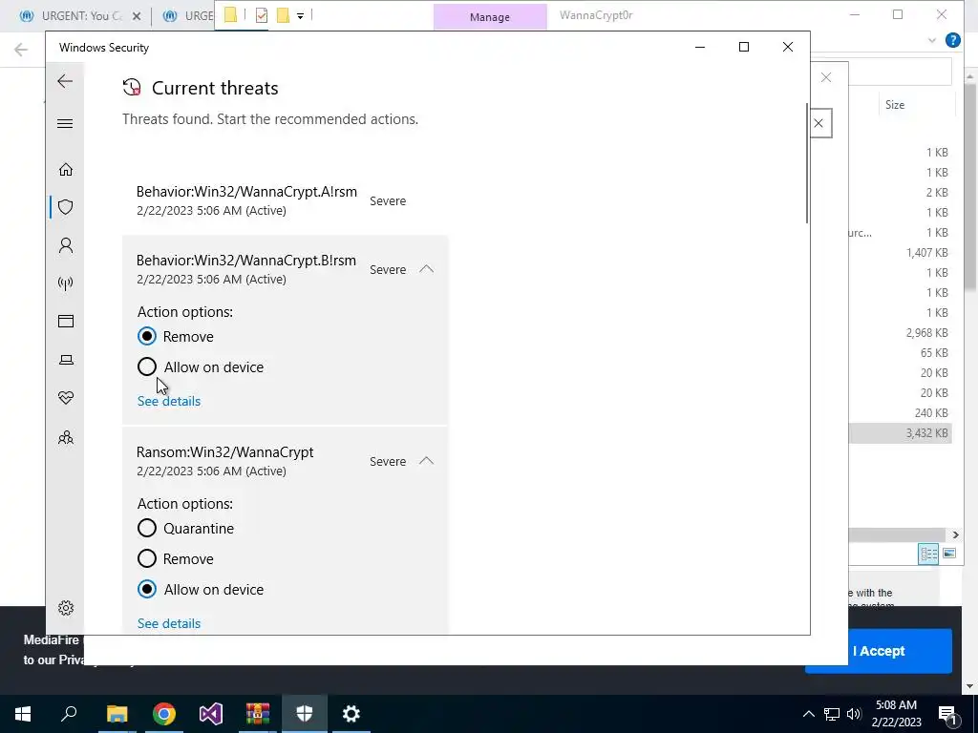
Task: Switch Explorer to large icons view
Action: 948,554
